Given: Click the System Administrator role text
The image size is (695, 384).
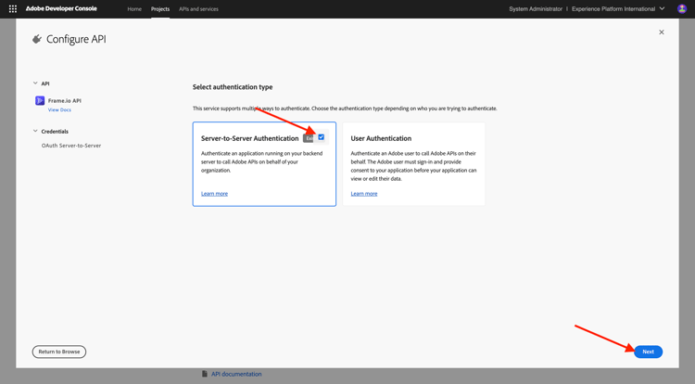Looking at the screenshot, I should [x=536, y=9].
